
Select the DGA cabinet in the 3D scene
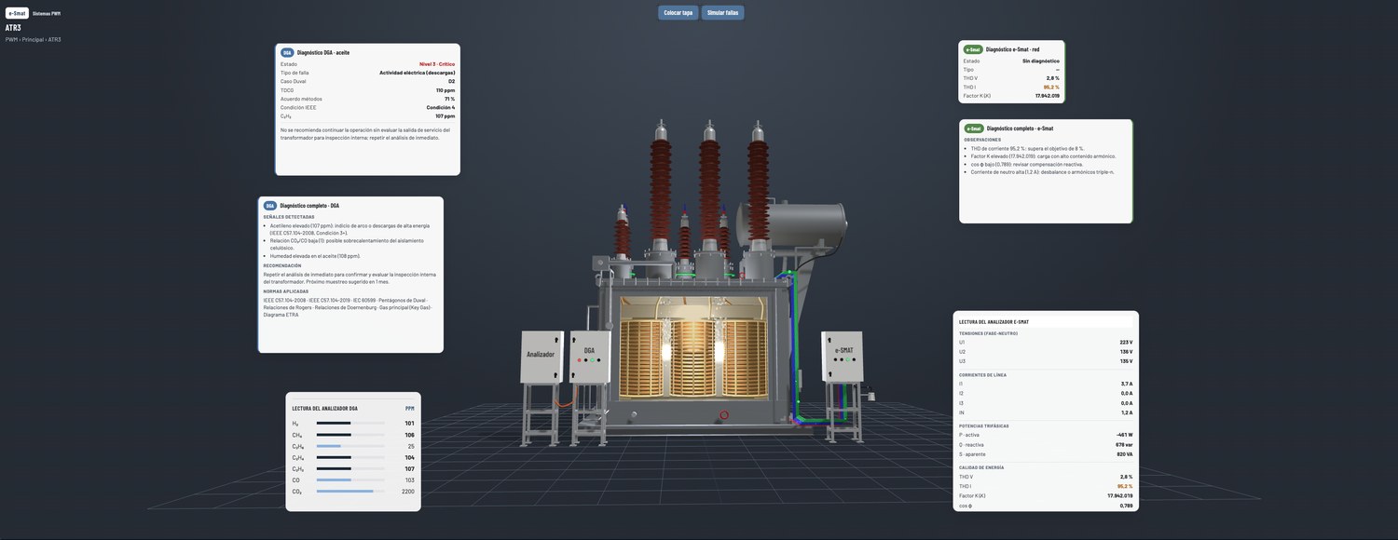click(590, 357)
